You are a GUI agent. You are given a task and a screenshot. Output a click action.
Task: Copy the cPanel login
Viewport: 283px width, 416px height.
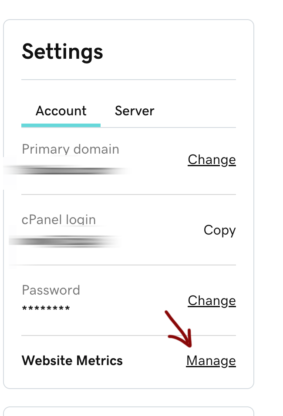tap(219, 230)
